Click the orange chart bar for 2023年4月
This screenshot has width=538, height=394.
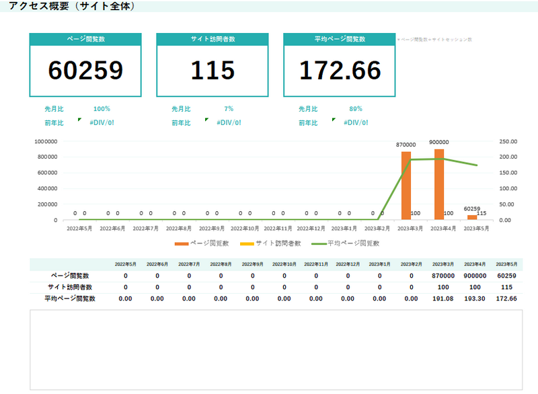tap(439, 184)
